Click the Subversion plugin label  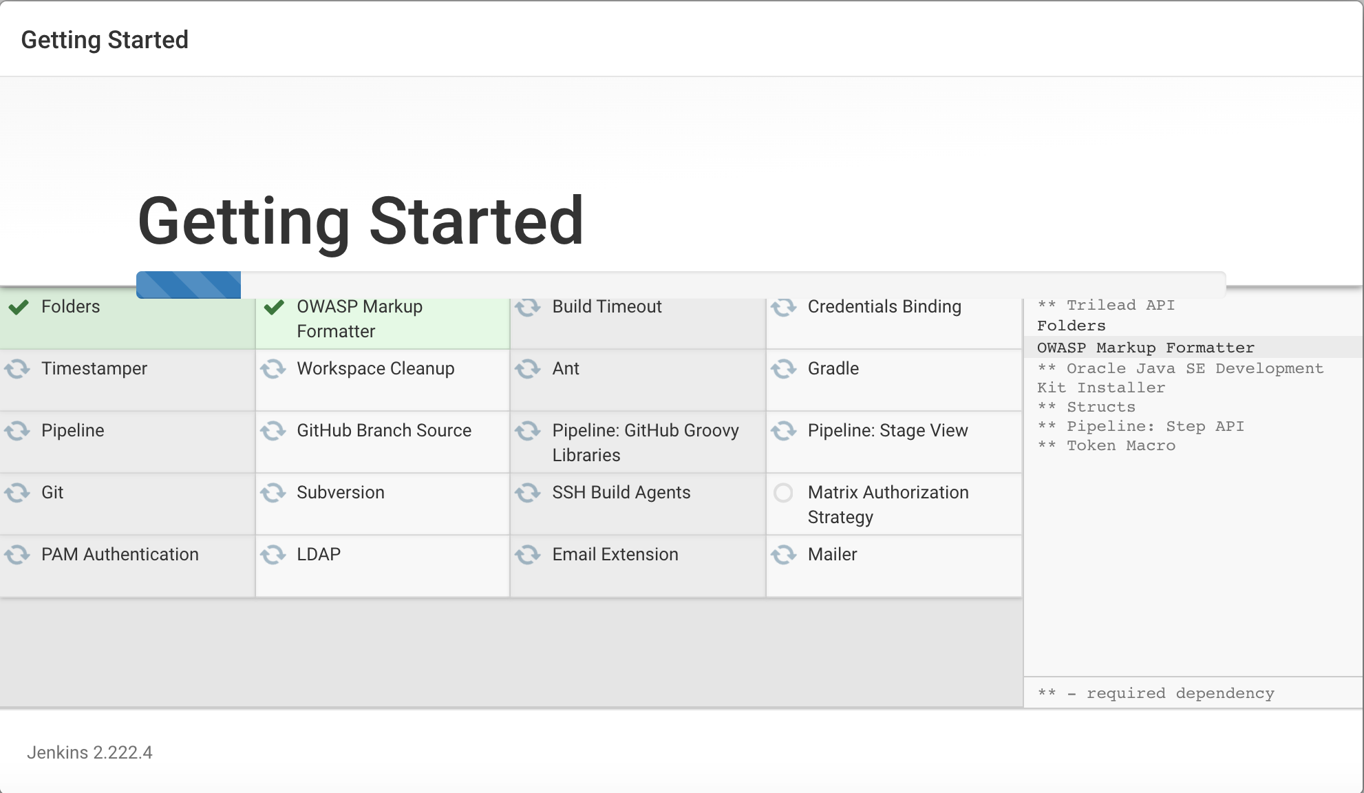tap(340, 493)
